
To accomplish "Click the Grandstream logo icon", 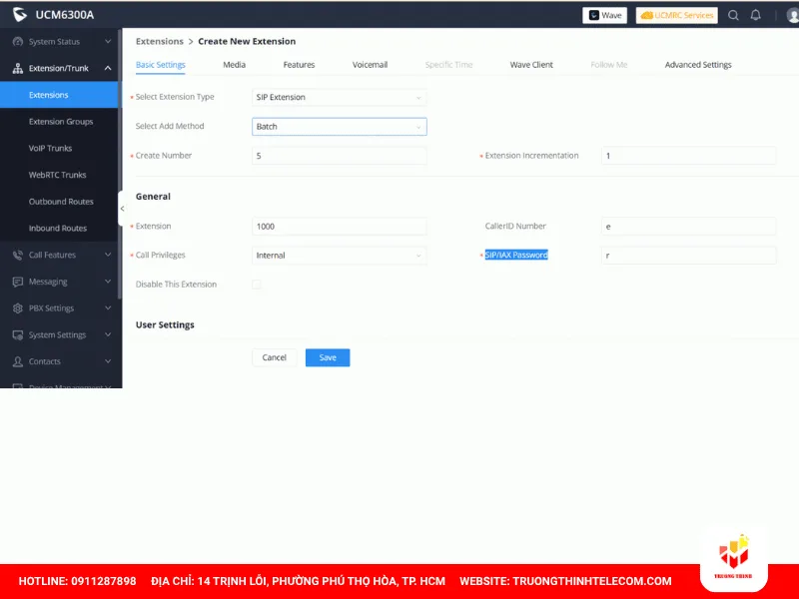I will 20,15.
